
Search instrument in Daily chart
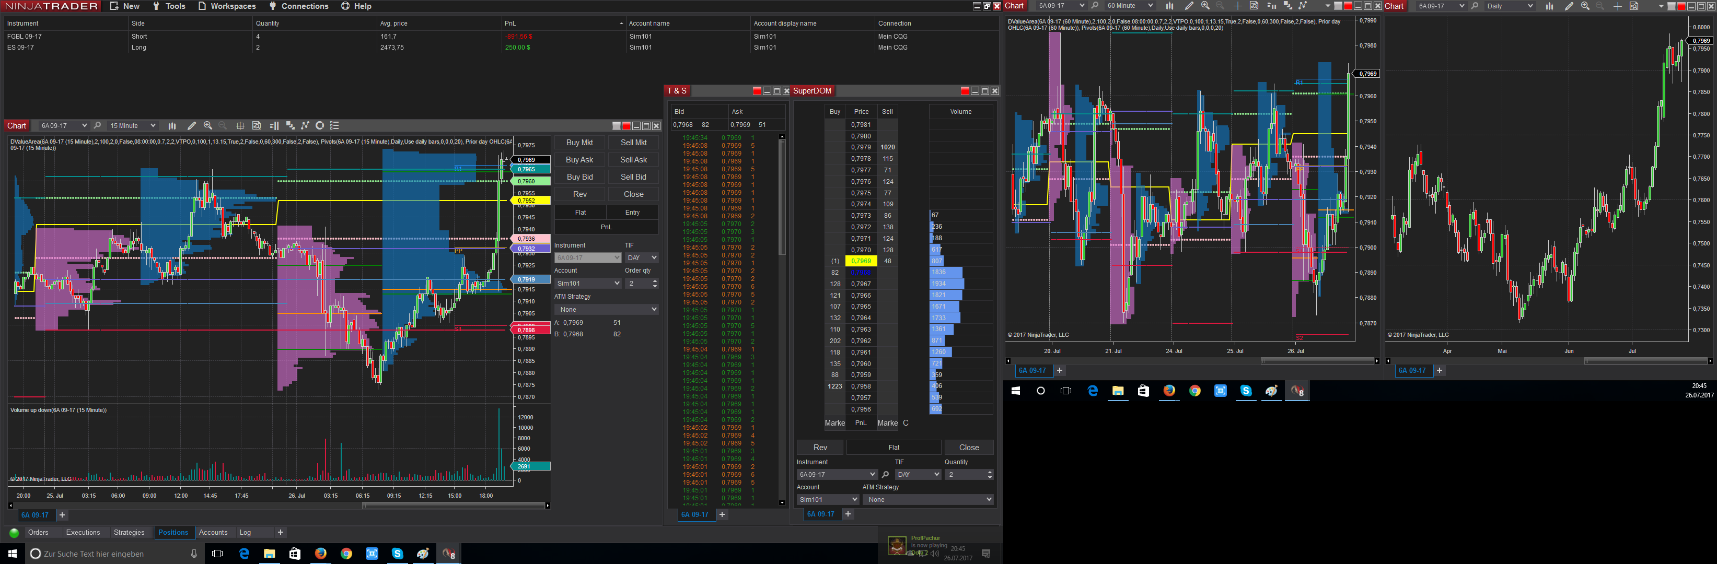click(x=1475, y=6)
